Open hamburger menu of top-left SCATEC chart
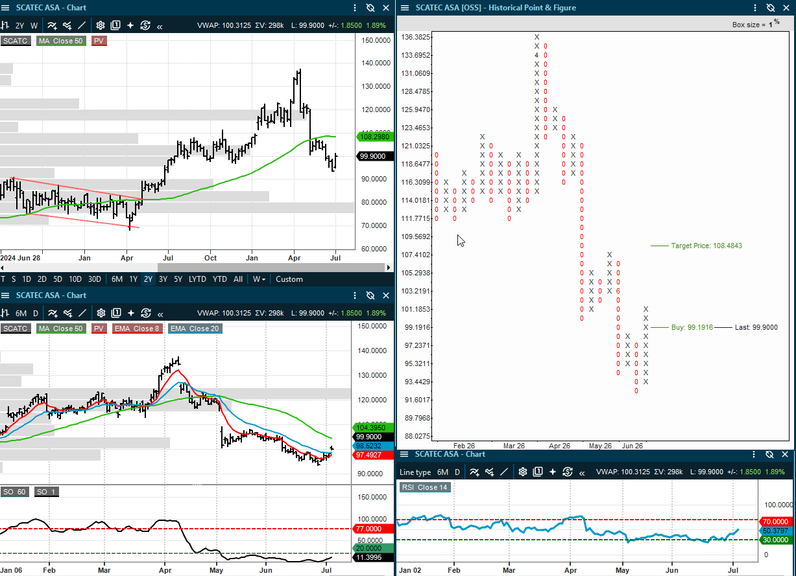 tap(5, 8)
